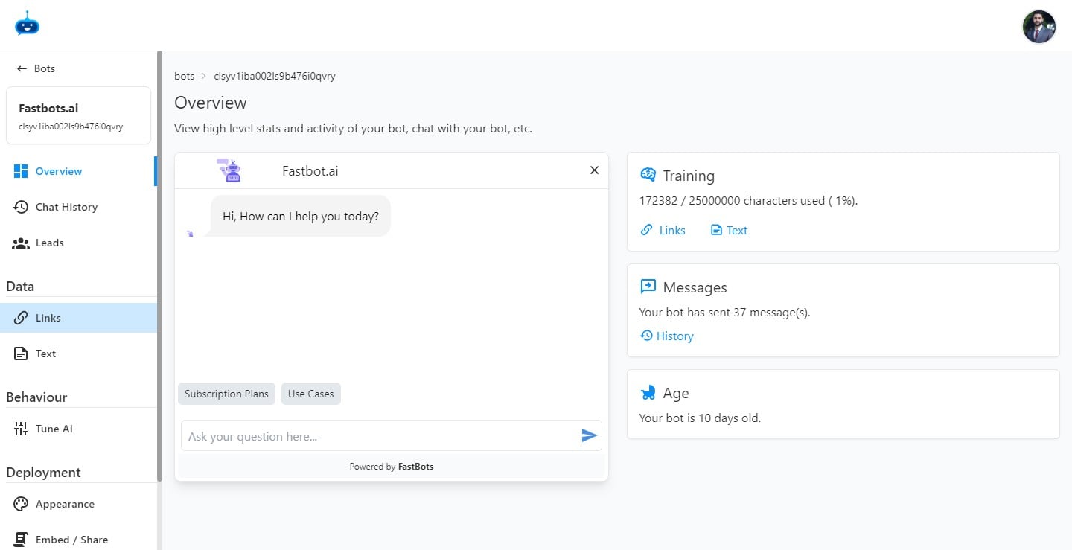
Task: Open the Text data page
Action: (45, 354)
